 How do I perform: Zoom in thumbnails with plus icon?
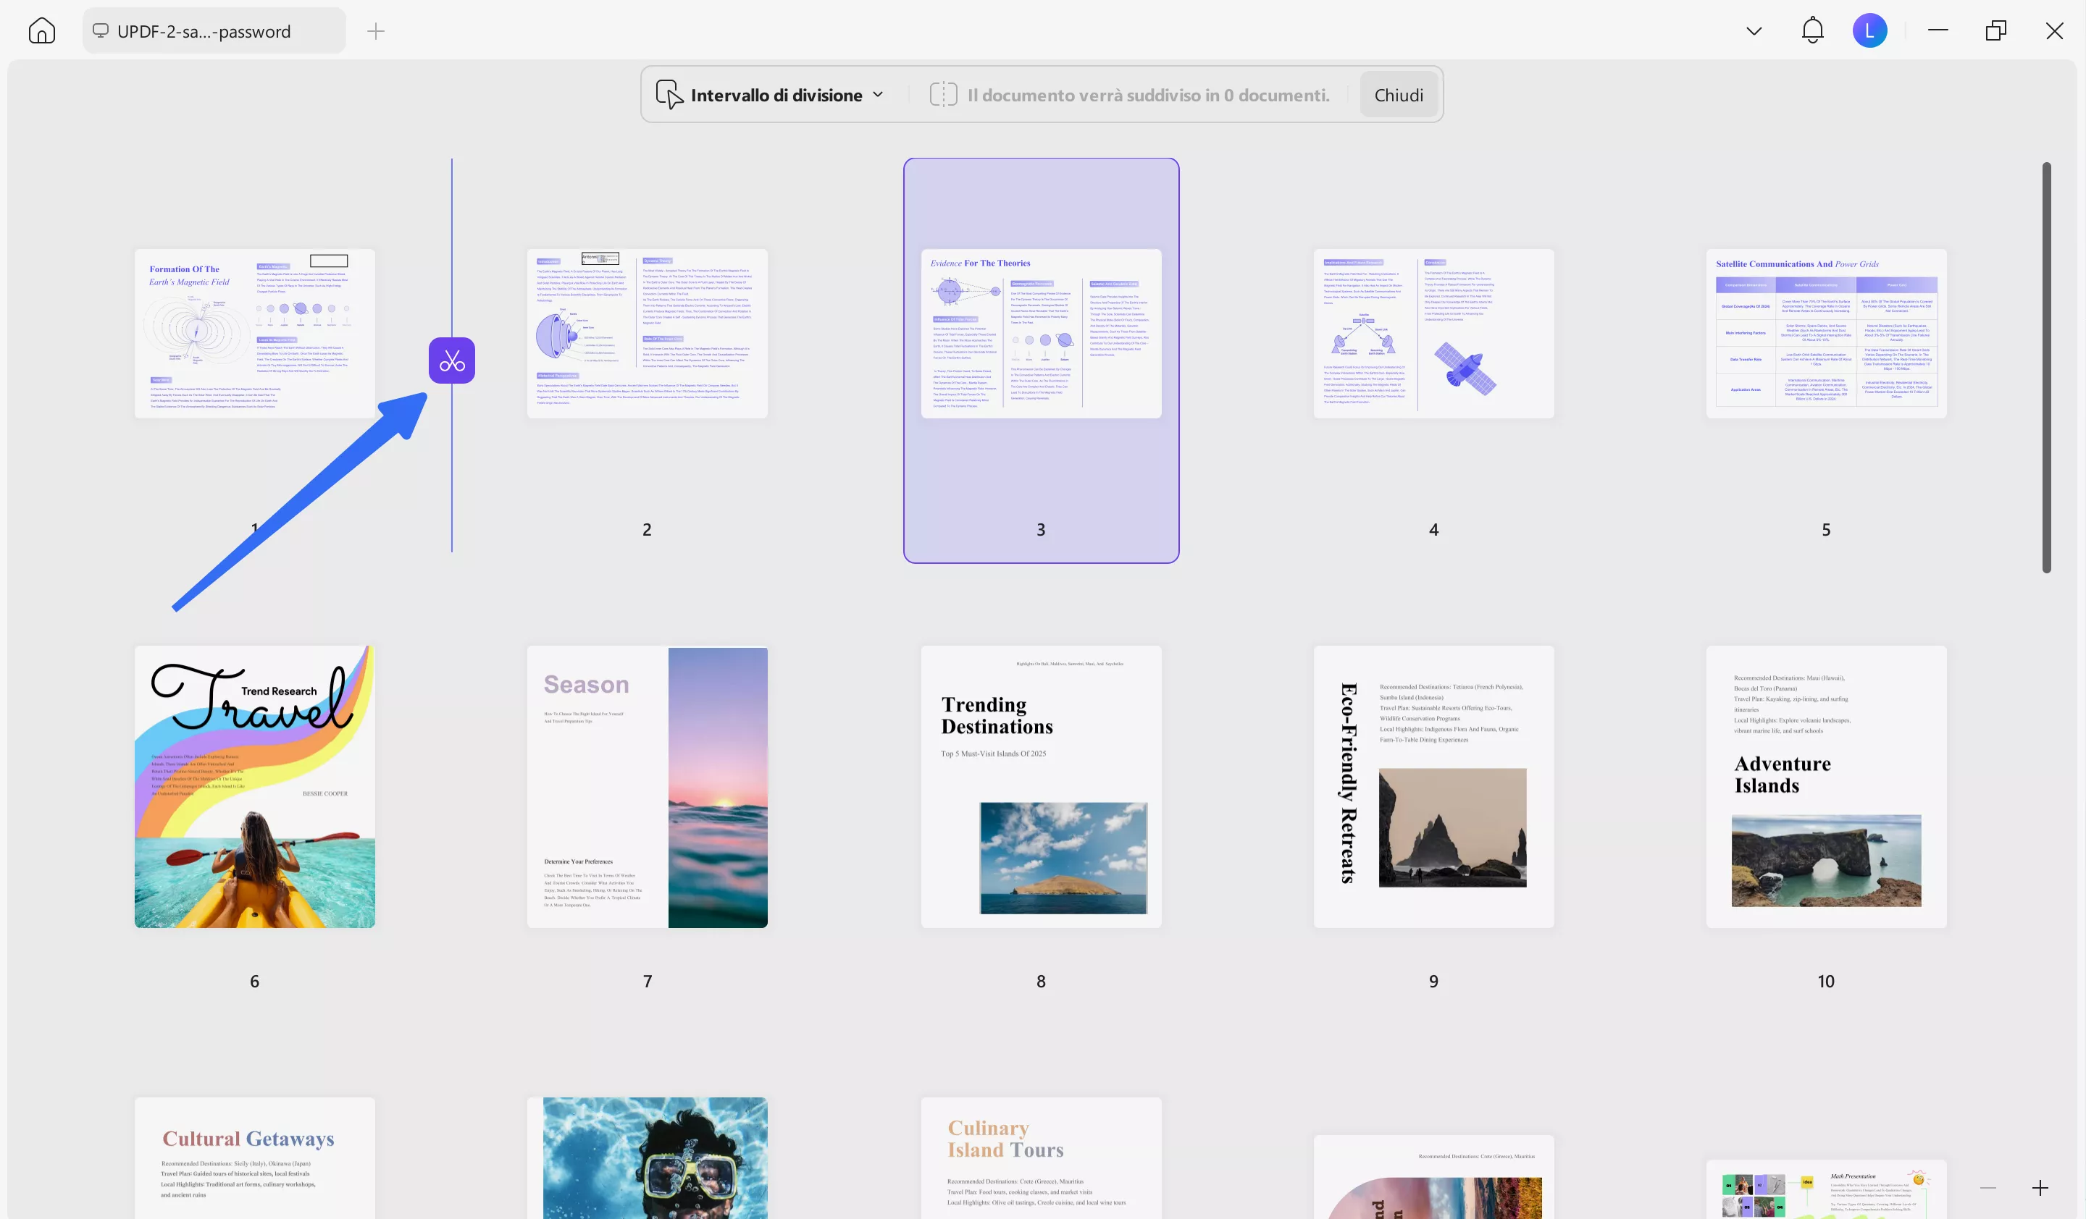tap(2040, 1189)
